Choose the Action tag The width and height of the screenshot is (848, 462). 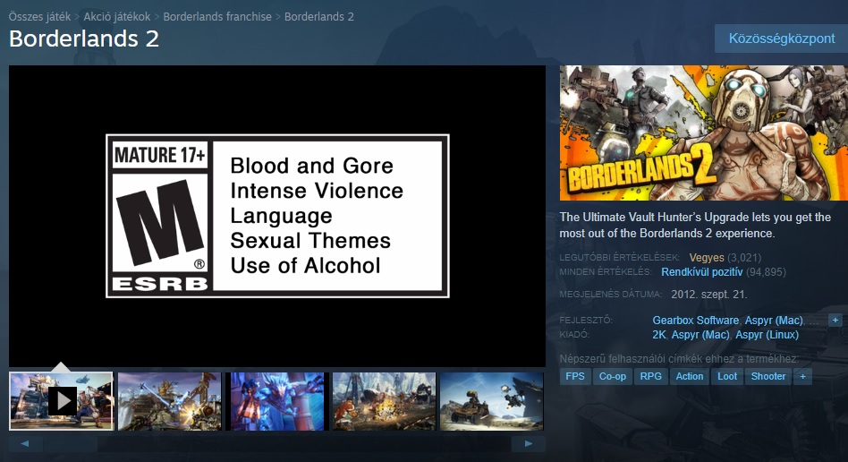pyautogui.click(x=690, y=376)
